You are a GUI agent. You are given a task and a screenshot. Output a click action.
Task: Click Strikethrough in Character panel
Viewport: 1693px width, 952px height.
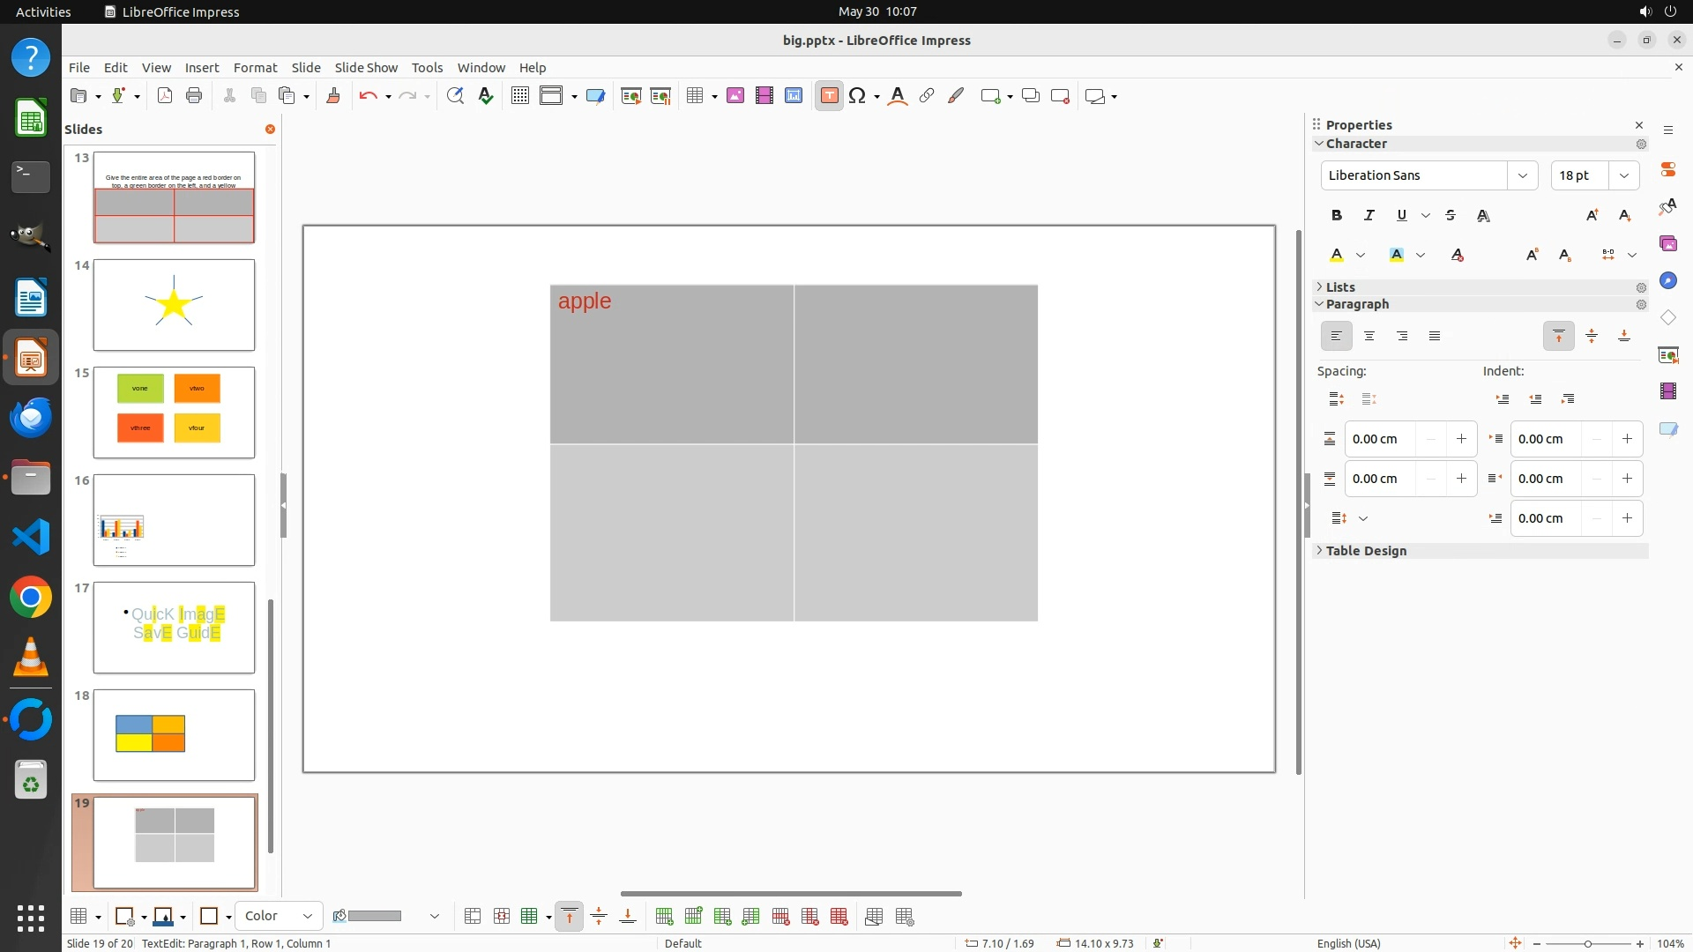(1451, 215)
